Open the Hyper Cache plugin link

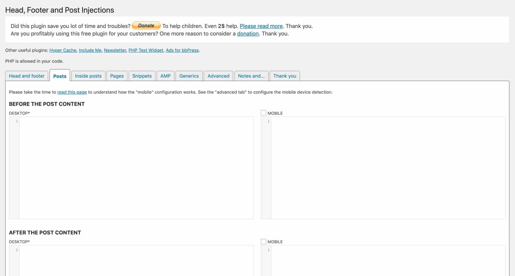(63, 50)
